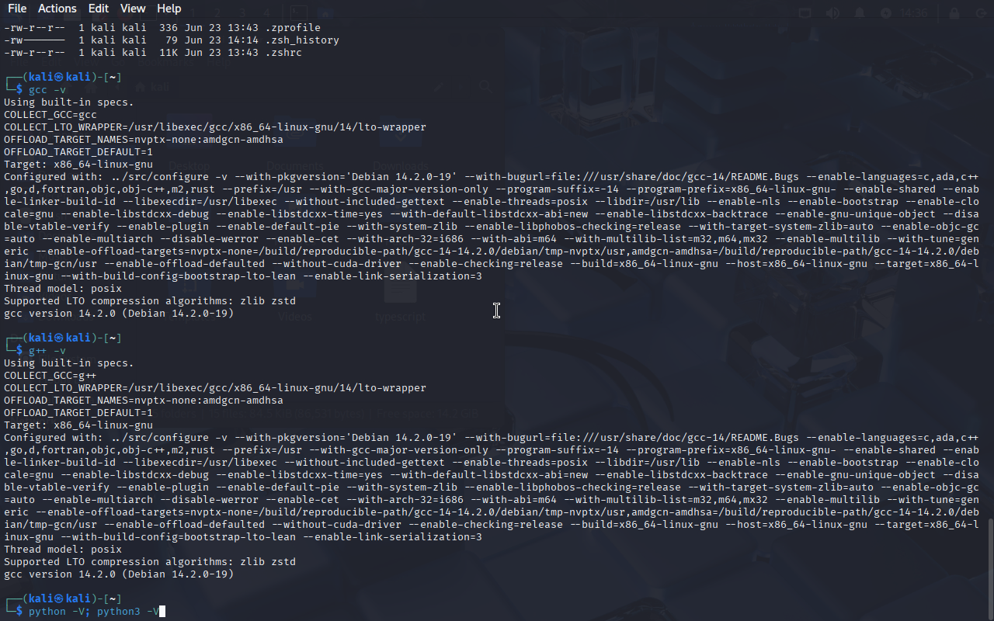Click the $ prompt symbol before 'python -V'
Viewport: 994px width, 621px height.
[x=19, y=612]
